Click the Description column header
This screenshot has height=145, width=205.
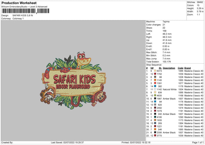click(169, 68)
